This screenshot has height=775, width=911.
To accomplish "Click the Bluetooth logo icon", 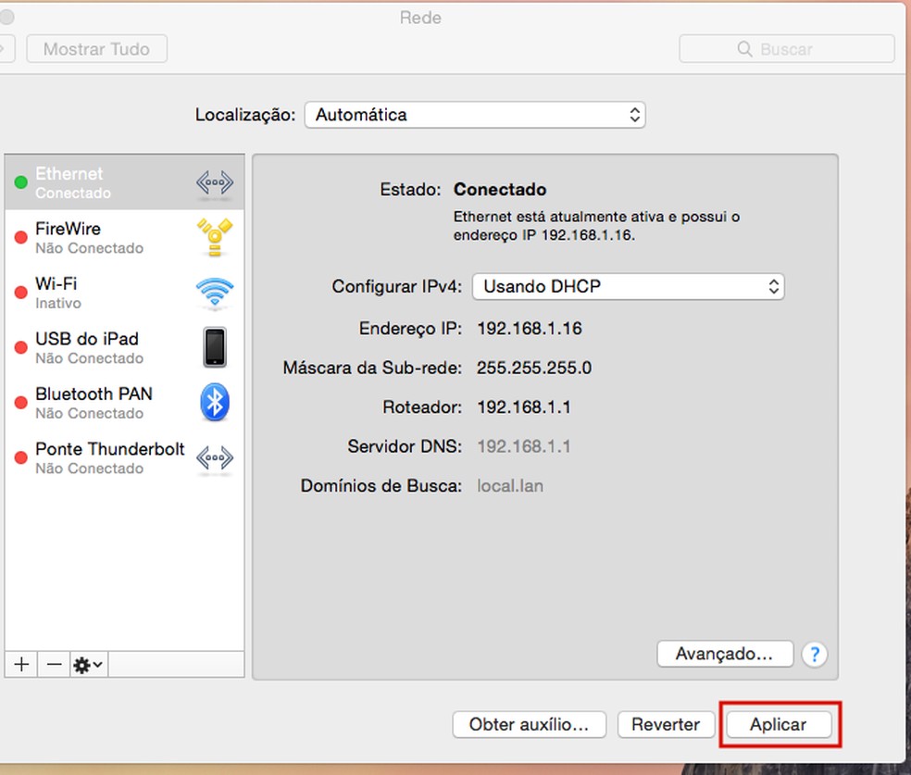I will 215,402.
